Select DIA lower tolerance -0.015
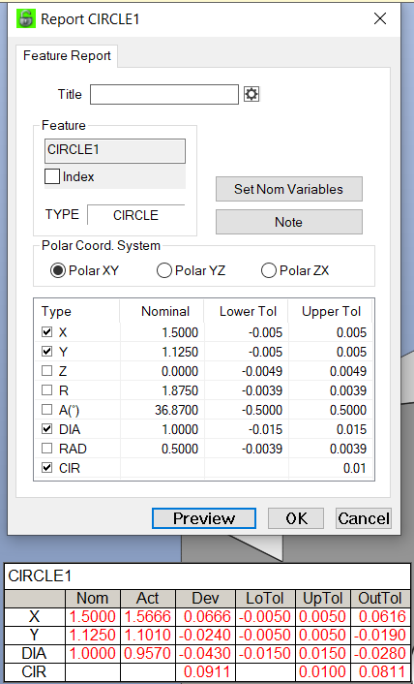This screenshot has width=414, height=684. 265,429
